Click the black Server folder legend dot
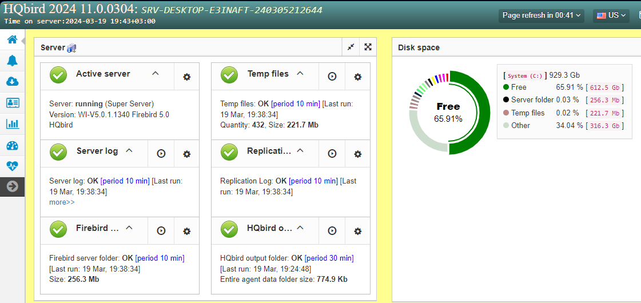The width and height of the screenshot is (641, 303). (x=506, y=100)
